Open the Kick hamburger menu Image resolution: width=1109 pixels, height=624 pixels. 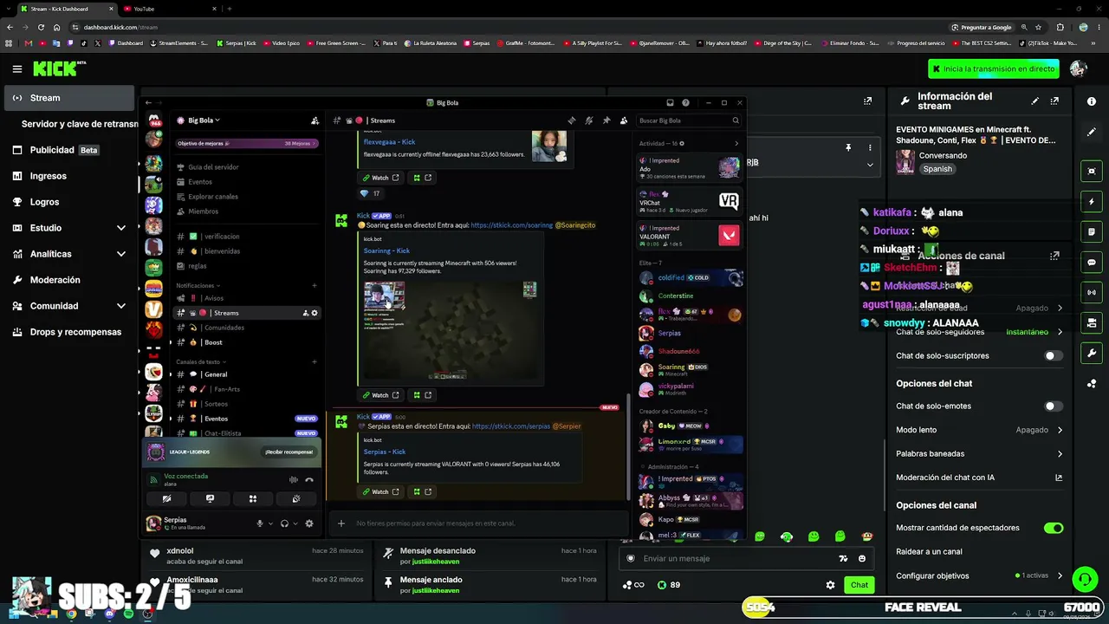pyautogui.click(x=17, y=68)
